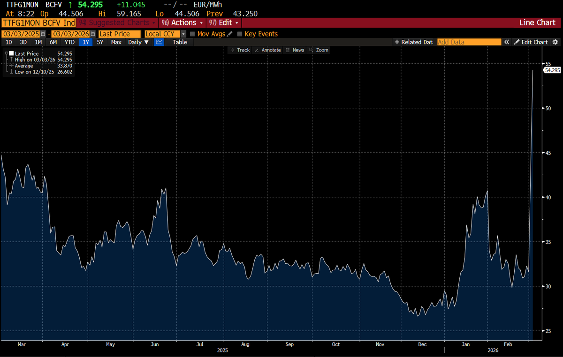
Task: Click the Mov Avgs pencil edit icon
Action: click(229, 34)
